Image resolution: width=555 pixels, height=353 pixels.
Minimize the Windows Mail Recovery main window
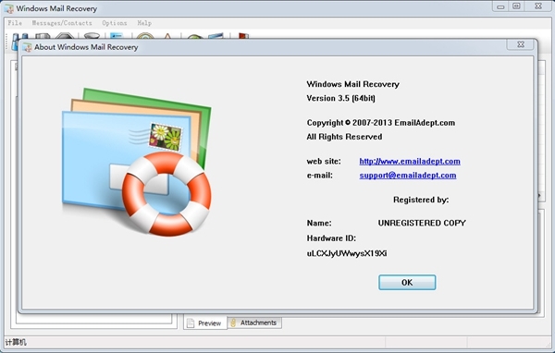(x=500, y=6)
